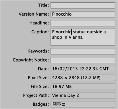The width and height of the screenshot is (118, 109).
Task: Click into the empty Title field
Action: 83,5
